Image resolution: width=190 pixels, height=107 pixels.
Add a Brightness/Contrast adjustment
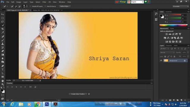point(167,34)
